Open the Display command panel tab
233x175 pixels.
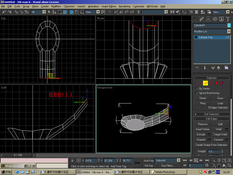tap(221, 19)
